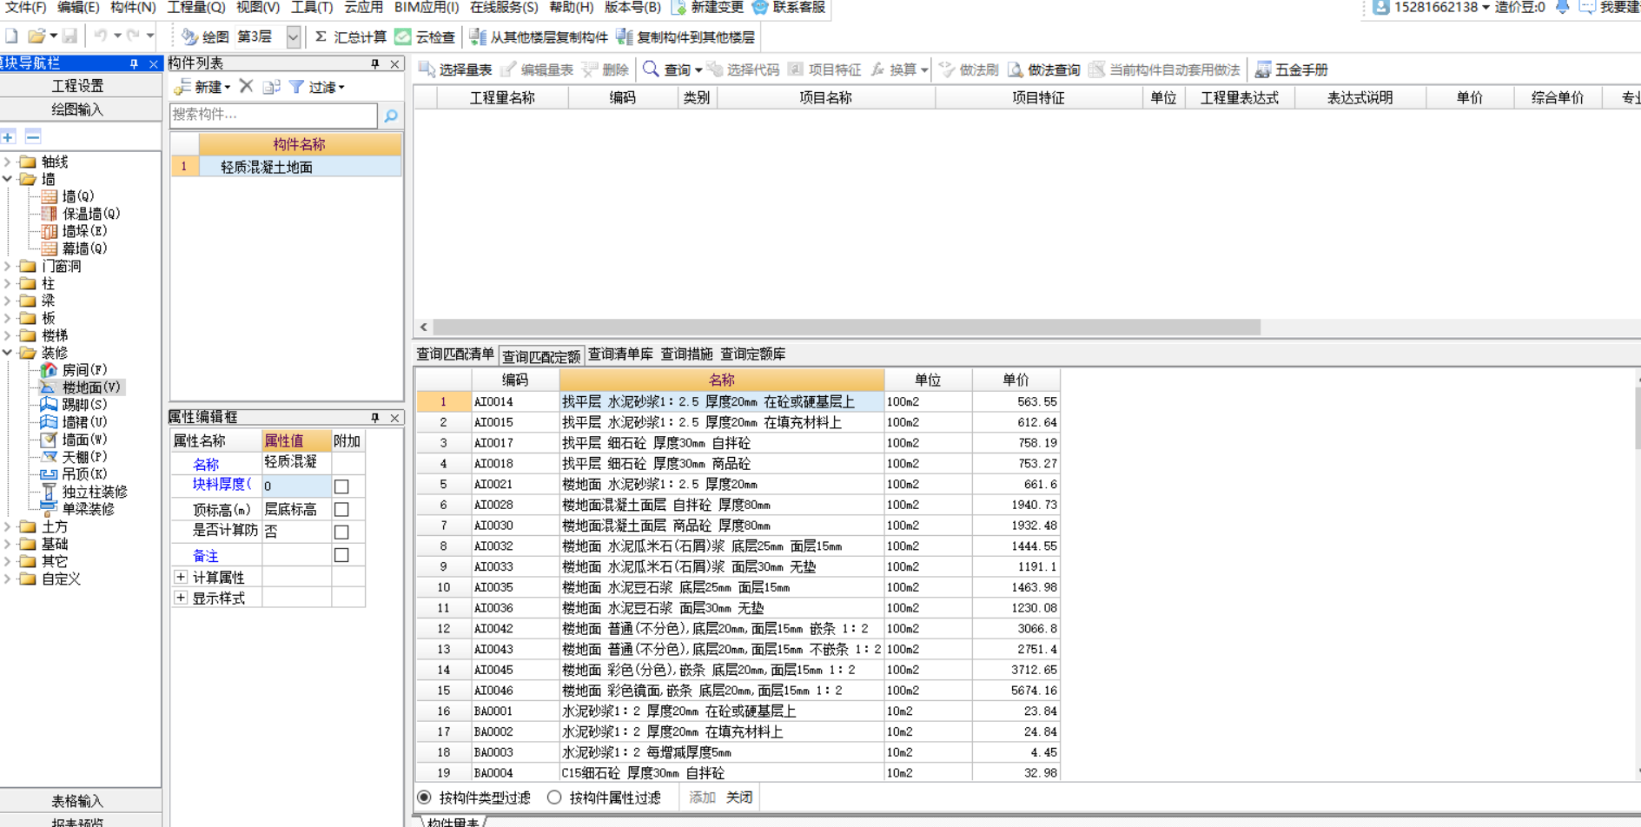Select 按构件属性过滤 radio button
1641x827 pixels.
(x=554, y=797)
